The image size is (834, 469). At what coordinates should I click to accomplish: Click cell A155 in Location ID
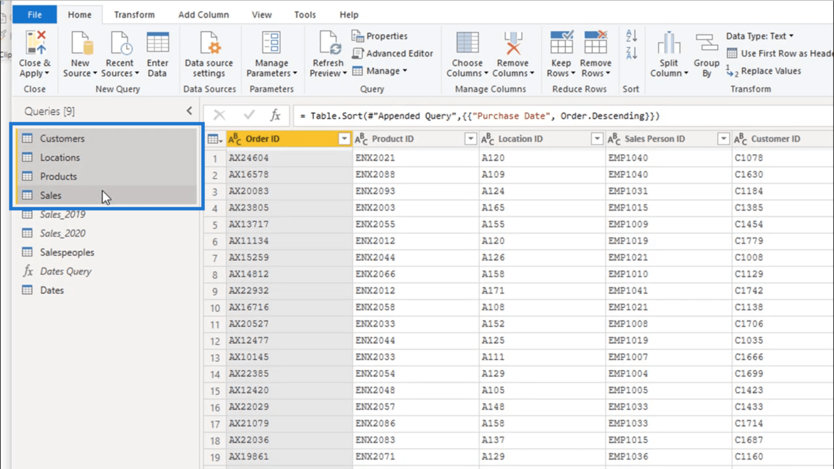click(x=542, y=224)
